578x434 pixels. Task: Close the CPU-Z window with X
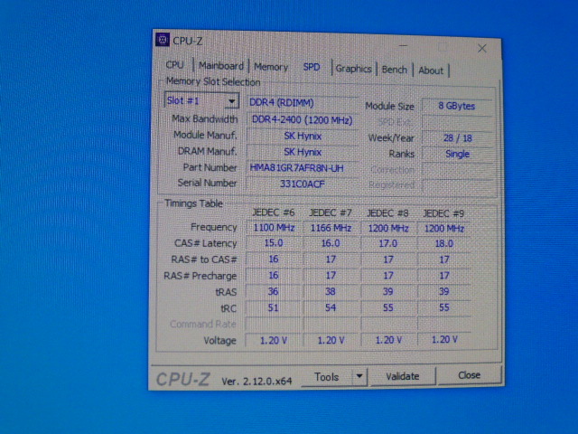coord(481,48)
